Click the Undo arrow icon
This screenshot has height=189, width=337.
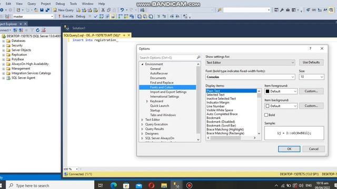click(x=122, y=10)
